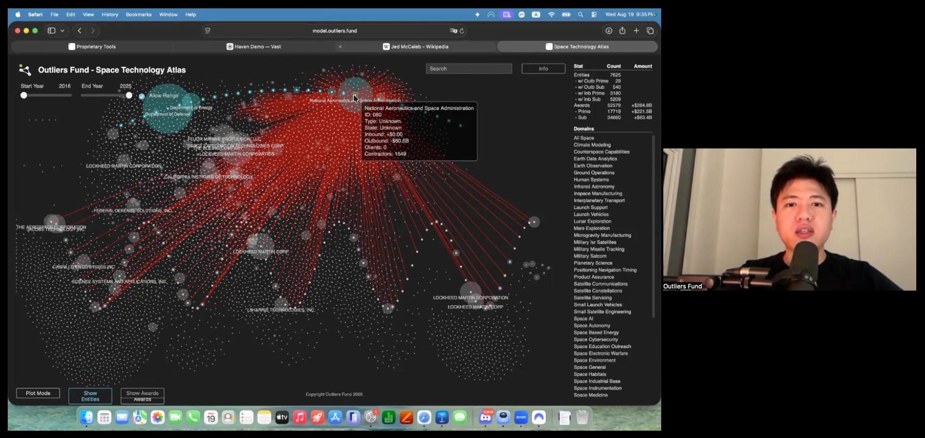Select the Mars Exploration domain
This screenshot has height=438, width=925.
pyautogui.click(x=592, y=228)
